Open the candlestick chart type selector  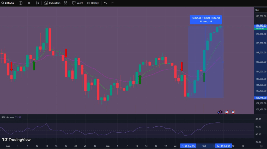38,3
